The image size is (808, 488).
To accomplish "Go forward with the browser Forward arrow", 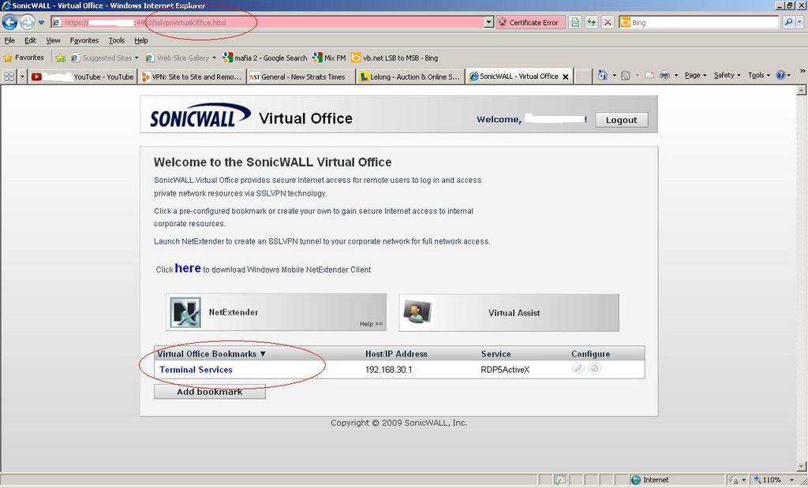I will (28, 22).
